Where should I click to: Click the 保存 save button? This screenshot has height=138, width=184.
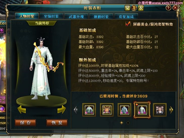tap(25, 123)
